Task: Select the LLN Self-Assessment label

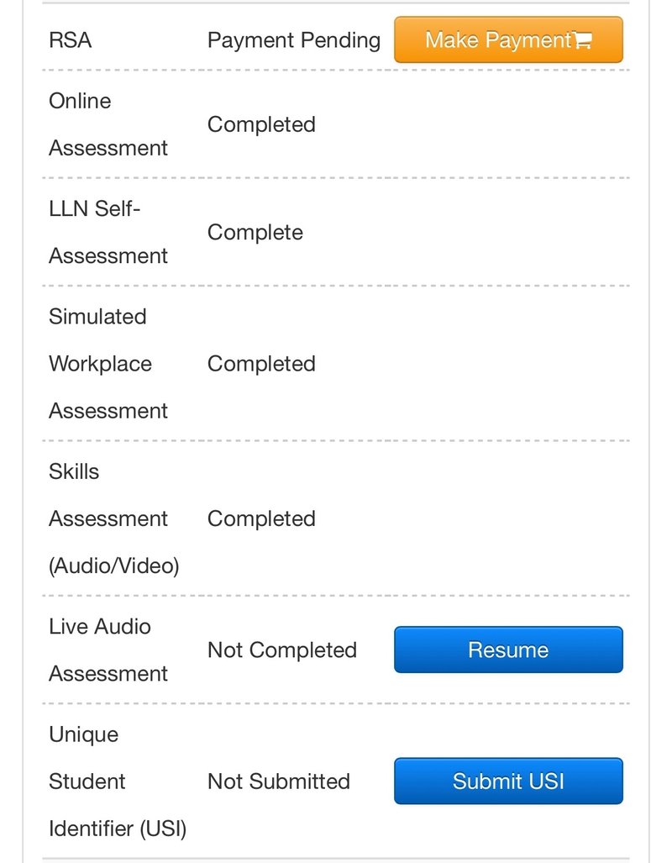Action: (x=108, y=232)
